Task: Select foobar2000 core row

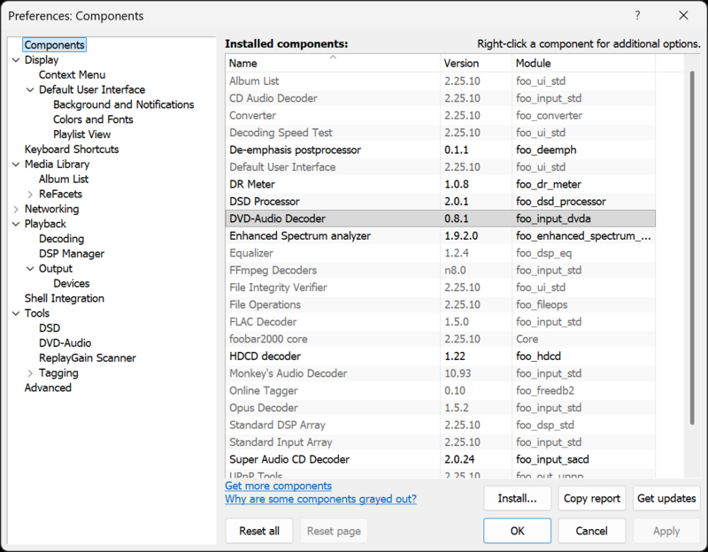Action: [x=440, y=339]
